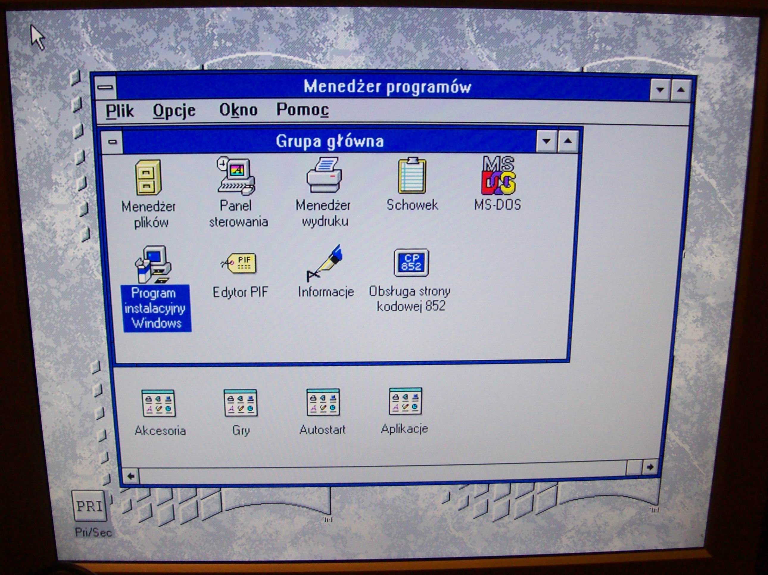Open Menedżer plików file cabinet icon
The width and height of the screenshot is (768, 575).
click(148, 177)
